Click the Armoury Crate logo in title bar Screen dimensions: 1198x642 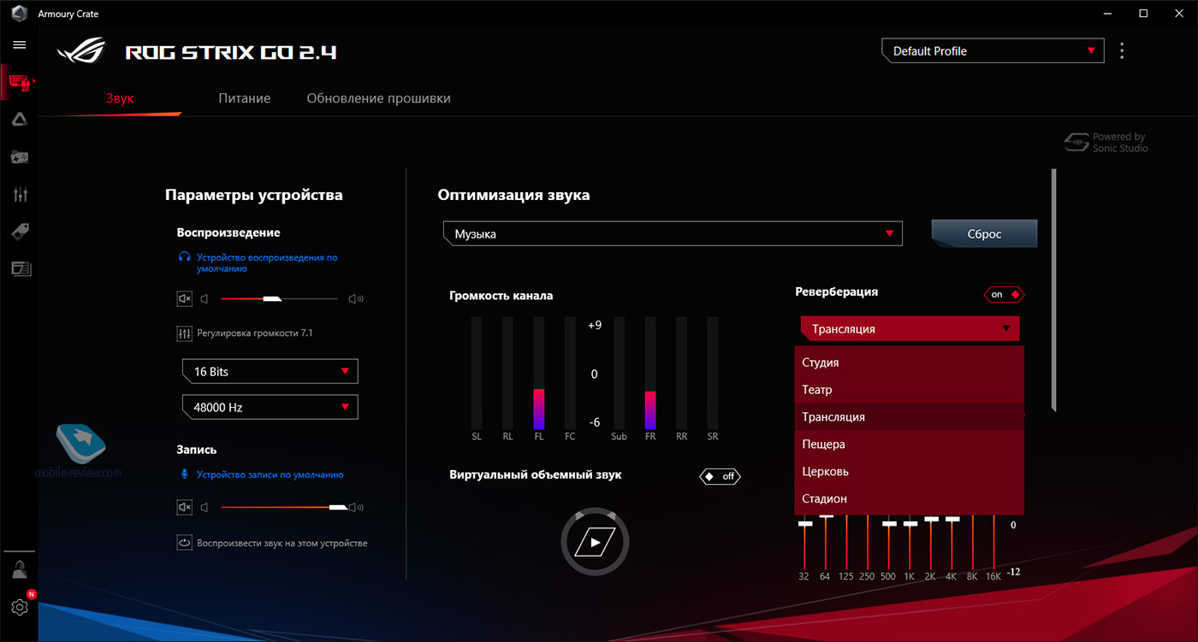coord(19,14)
